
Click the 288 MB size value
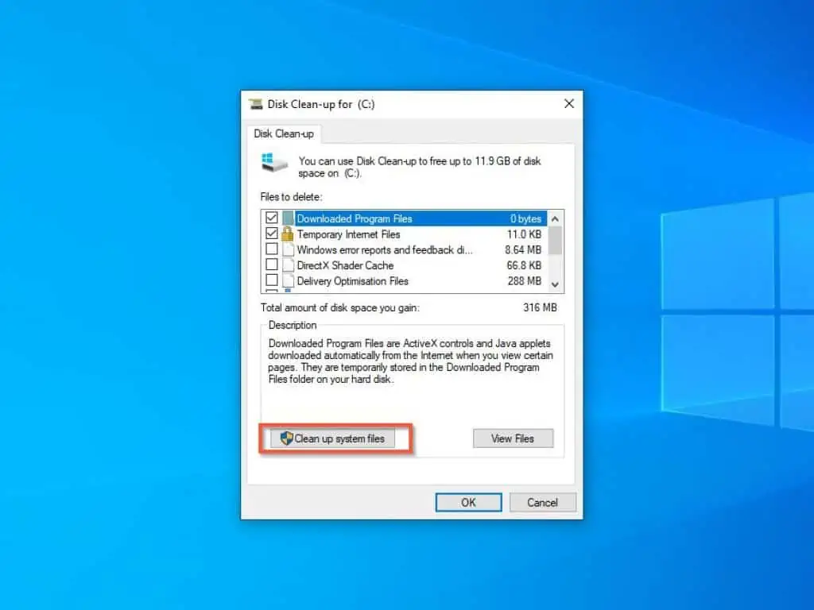525,281
